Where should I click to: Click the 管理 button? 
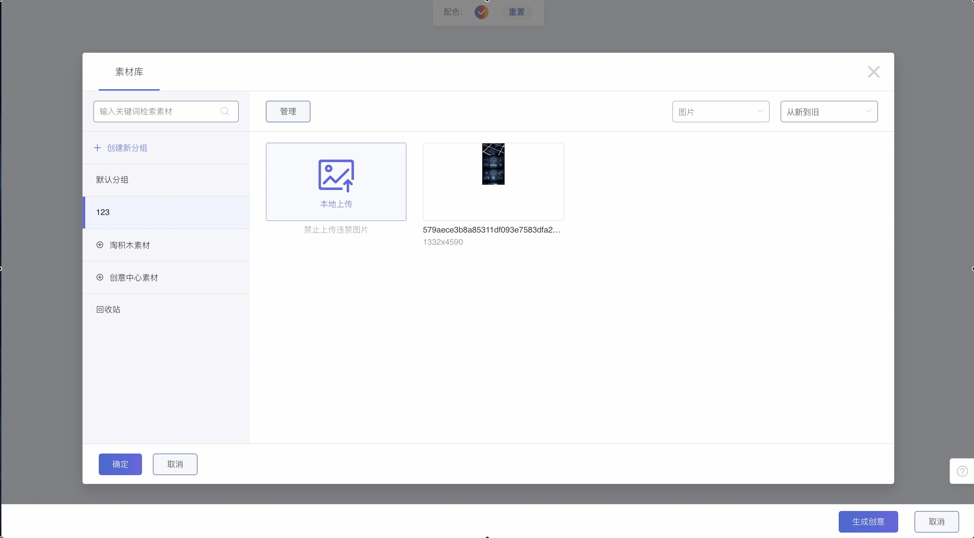pyautogui.click(x=288, y=112)
